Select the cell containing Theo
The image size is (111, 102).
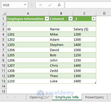tap(61, 76)
